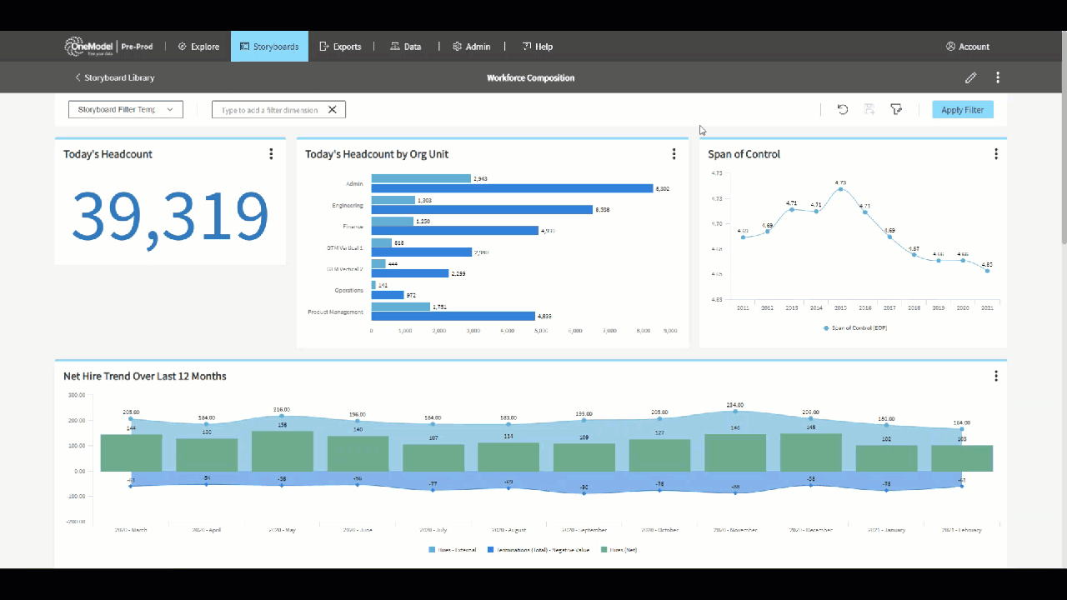
Task: Click the pencil edit storyboard icon
Action: (x=970, y=77)
